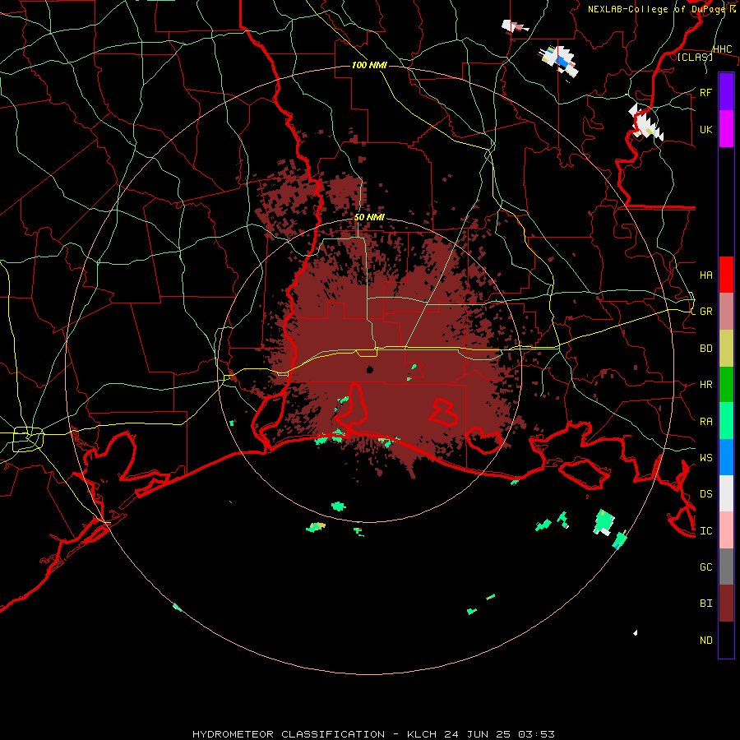Click the black radar site dot at center
The height and width of the screenshot is (740, 740).
370,369
